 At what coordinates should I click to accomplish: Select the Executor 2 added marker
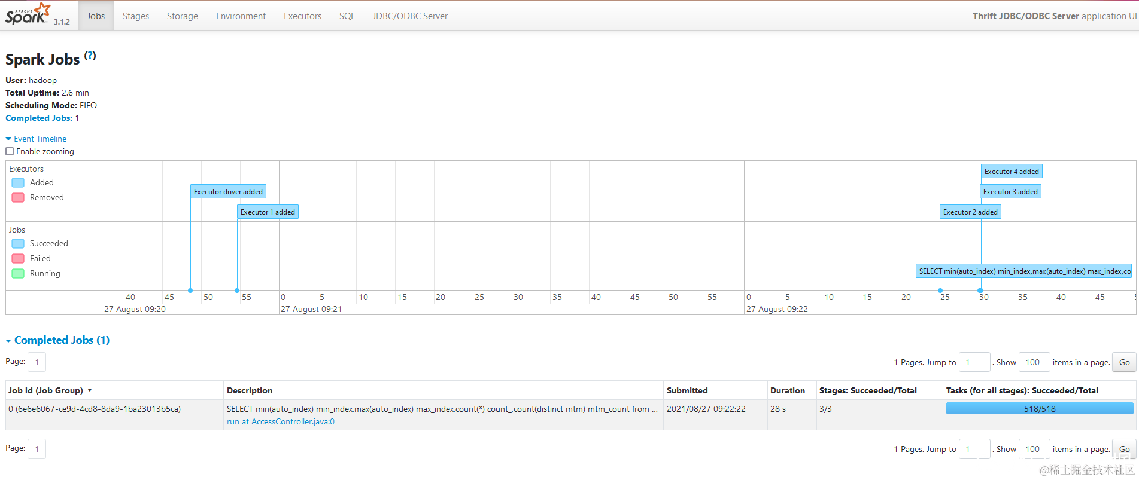(970, 212)
